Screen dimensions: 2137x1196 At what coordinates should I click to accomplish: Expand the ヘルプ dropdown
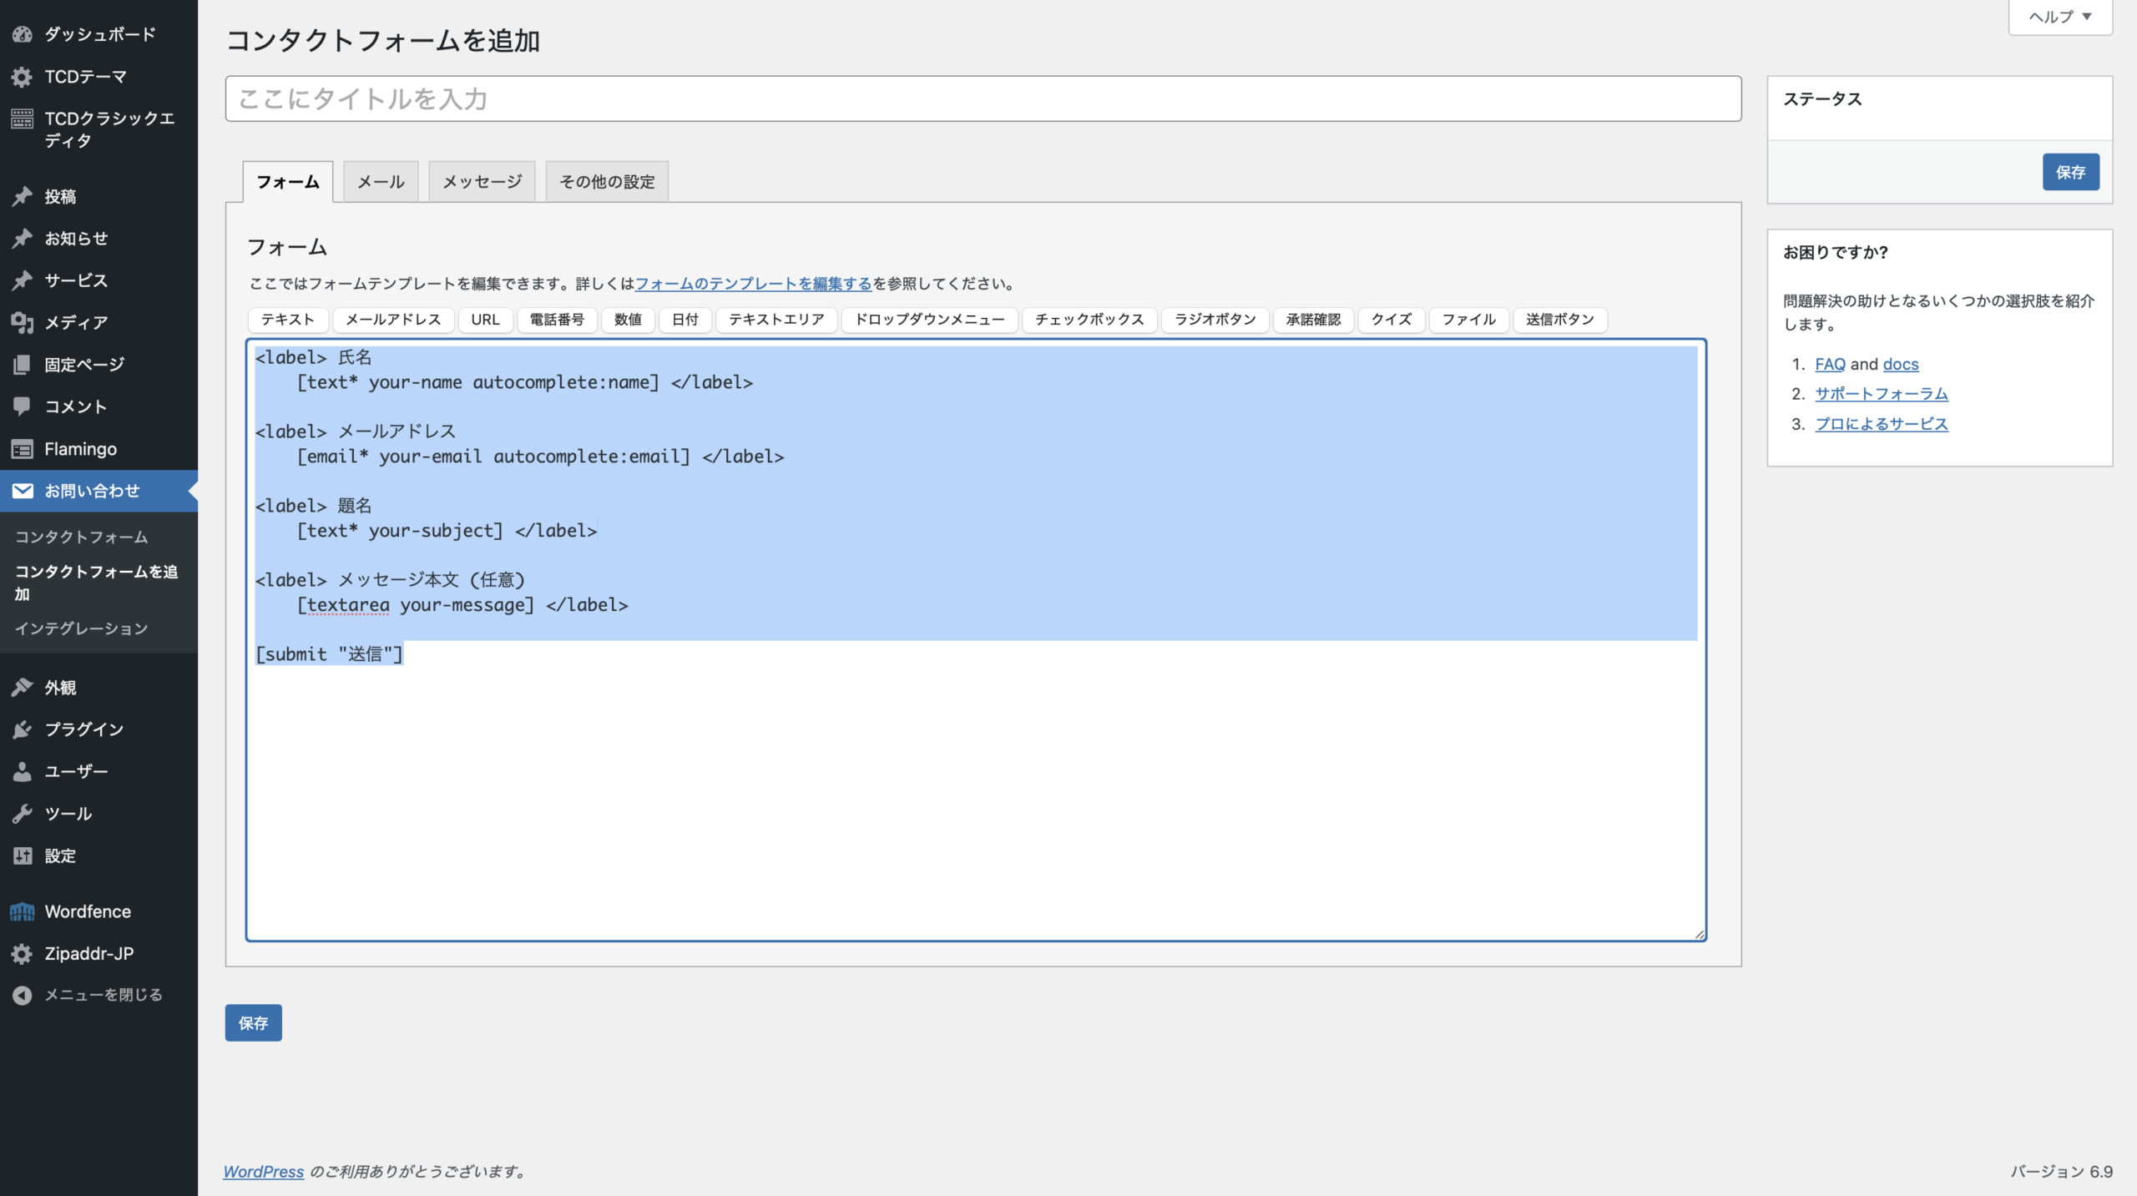click(2059, 17)
